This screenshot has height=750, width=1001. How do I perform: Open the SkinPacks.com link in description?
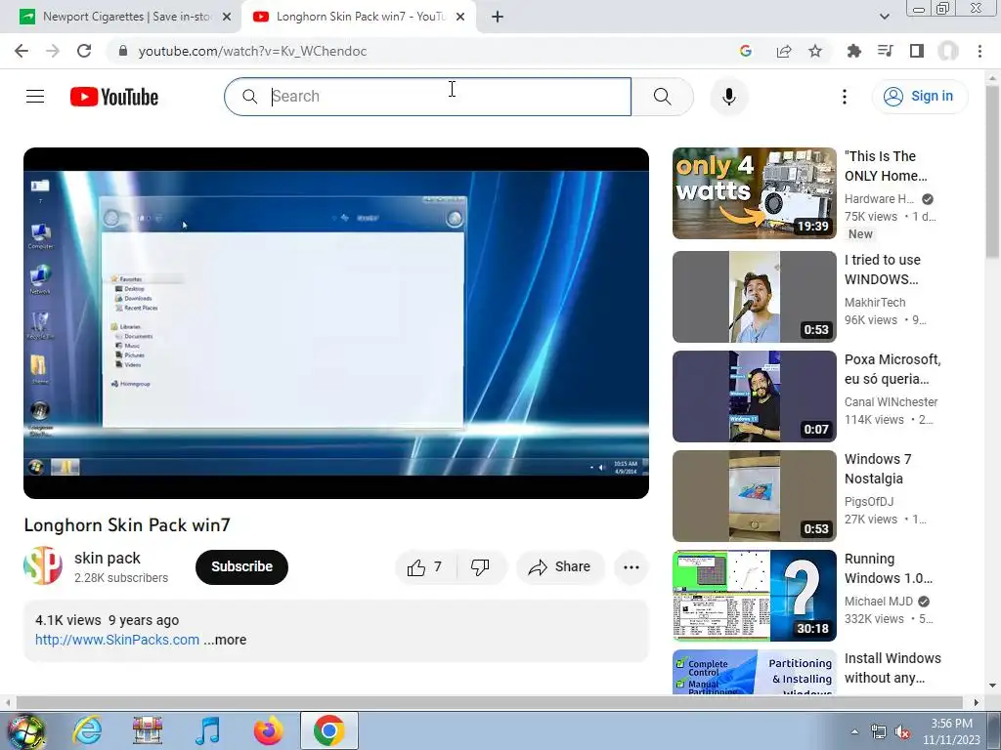click(x=117, y=640)
